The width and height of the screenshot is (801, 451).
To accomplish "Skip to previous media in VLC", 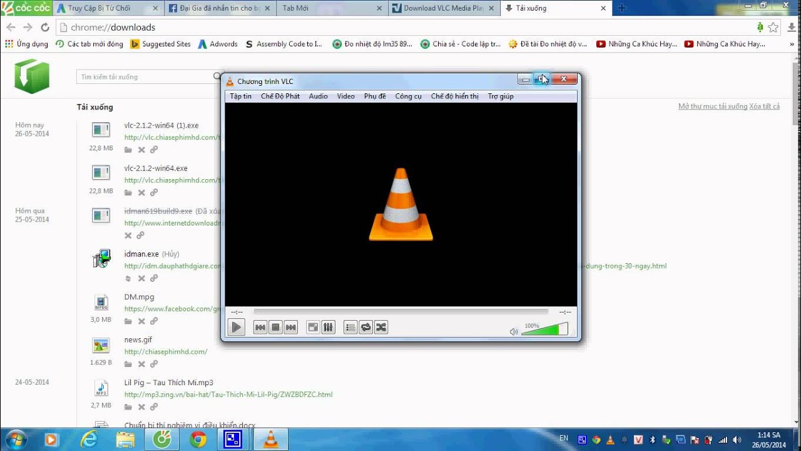I will coord(260,327).
